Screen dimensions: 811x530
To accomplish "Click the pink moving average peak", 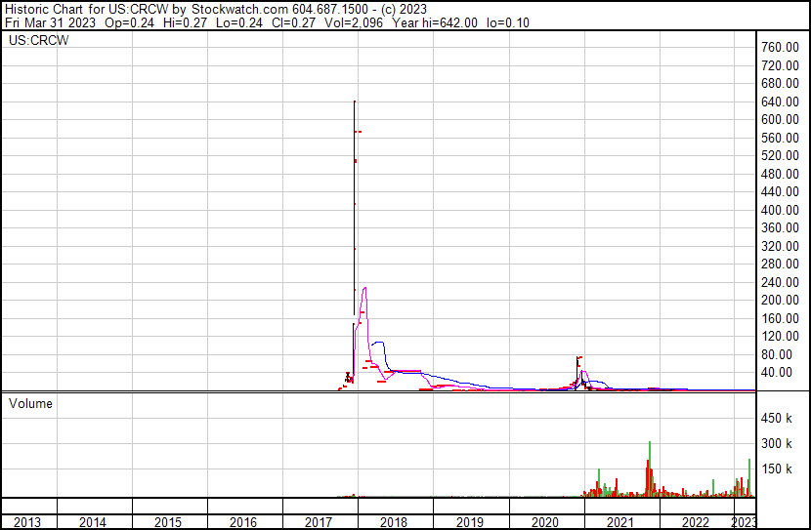I will pyautogui.click(x=364, y=288).
